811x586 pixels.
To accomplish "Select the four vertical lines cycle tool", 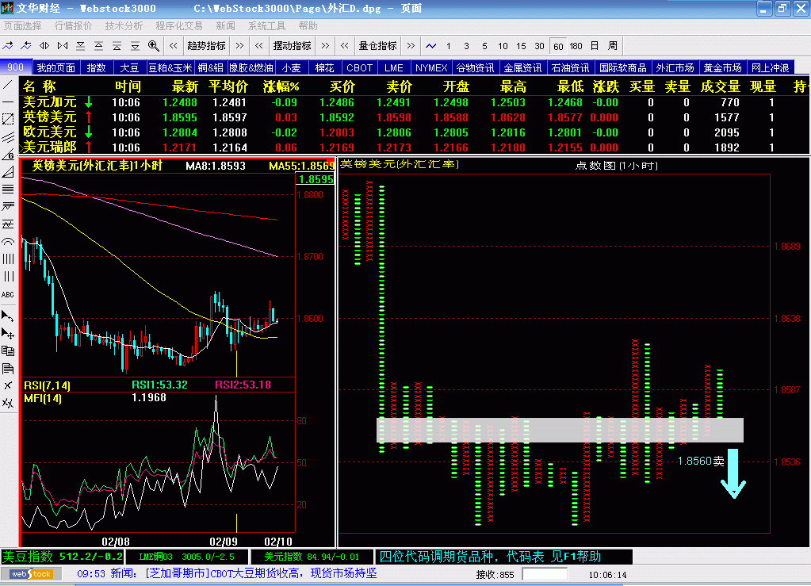I will coord(8,259).
